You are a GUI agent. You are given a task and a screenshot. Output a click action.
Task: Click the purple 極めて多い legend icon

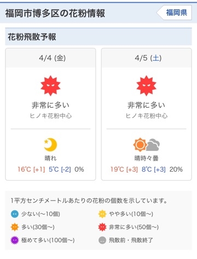pos(15,240)
